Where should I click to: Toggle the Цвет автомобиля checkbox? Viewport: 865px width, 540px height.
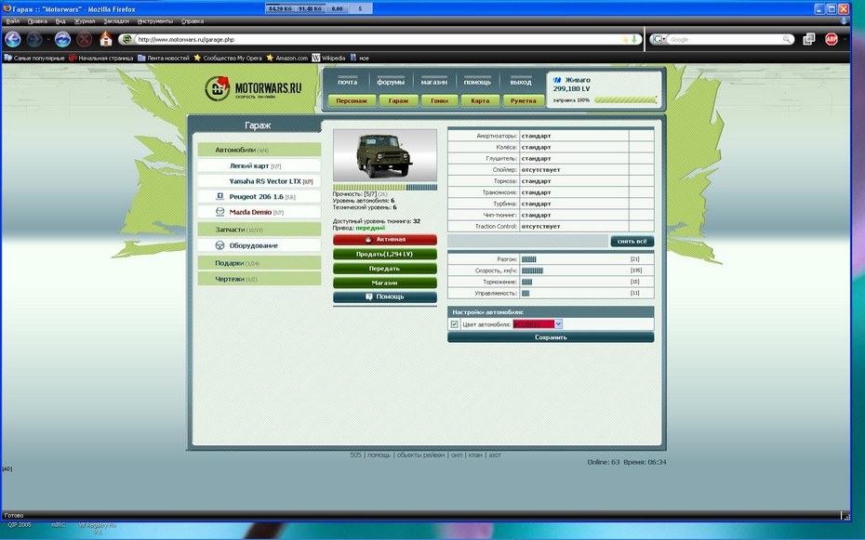(454, 324)
